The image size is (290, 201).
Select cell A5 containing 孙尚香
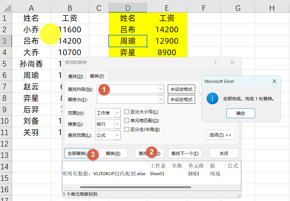(31, 64)
